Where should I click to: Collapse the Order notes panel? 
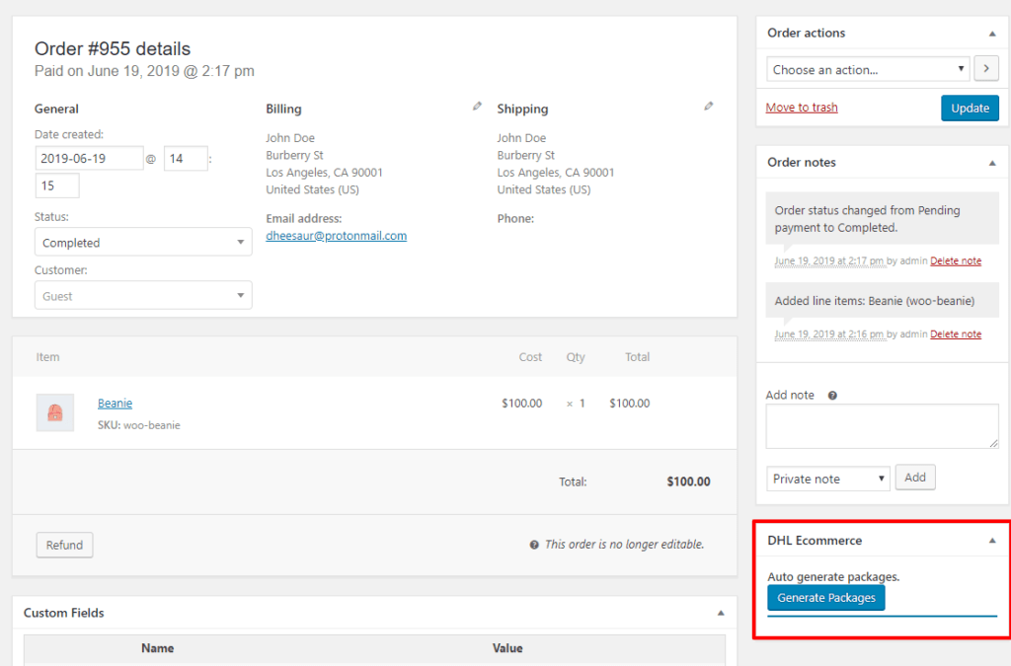point(992,162)
